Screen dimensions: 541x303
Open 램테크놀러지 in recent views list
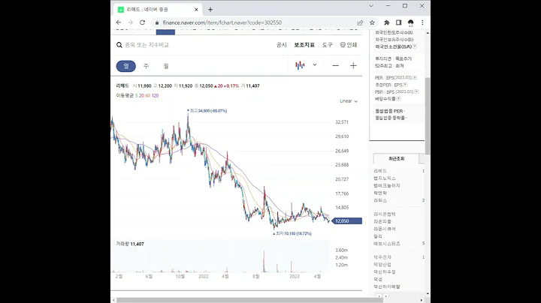(387, 185)
